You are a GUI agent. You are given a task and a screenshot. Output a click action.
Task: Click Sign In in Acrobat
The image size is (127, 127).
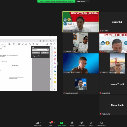click(52, 41)
